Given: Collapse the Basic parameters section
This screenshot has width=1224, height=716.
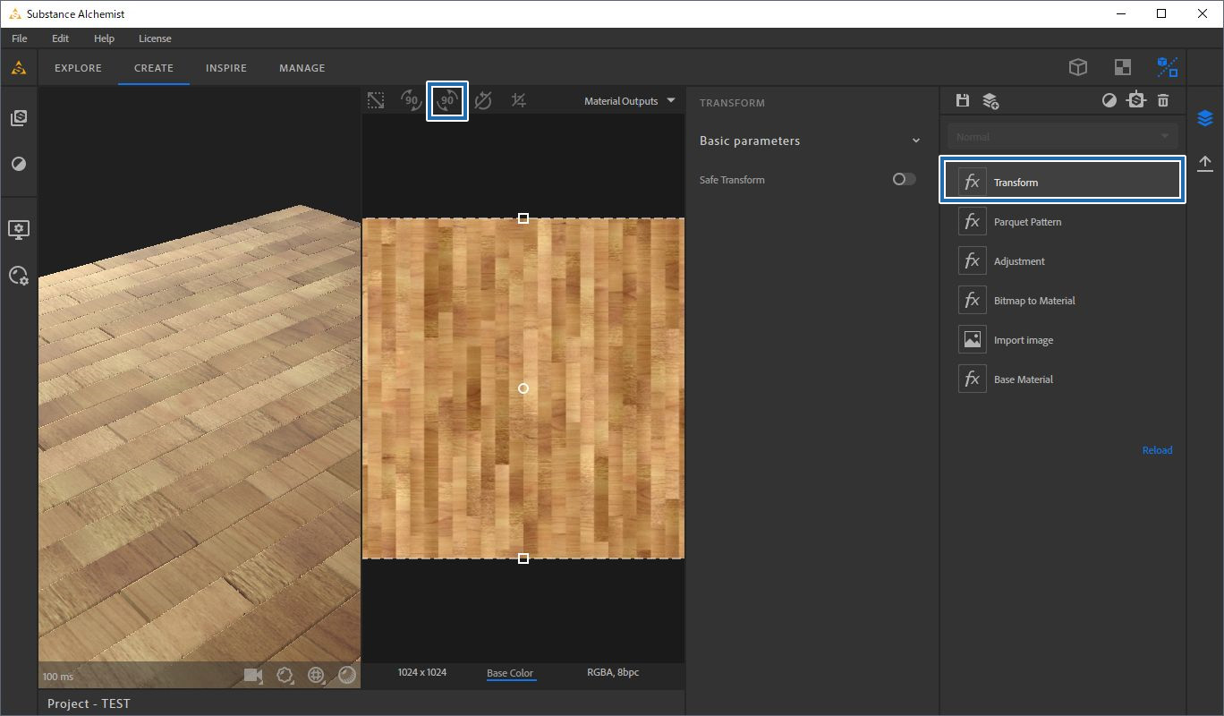Looking at the screenshot, I should (915, 141).
